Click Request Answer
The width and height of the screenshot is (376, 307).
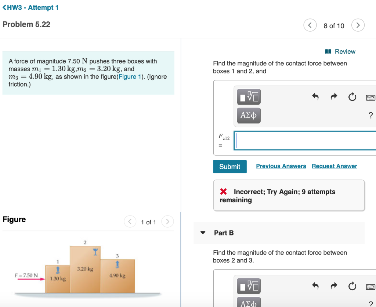334,166
